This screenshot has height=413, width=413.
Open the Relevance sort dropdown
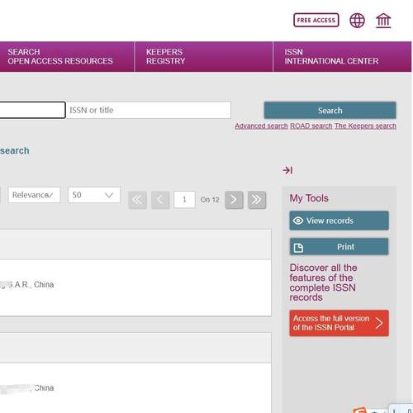point(34,195)
